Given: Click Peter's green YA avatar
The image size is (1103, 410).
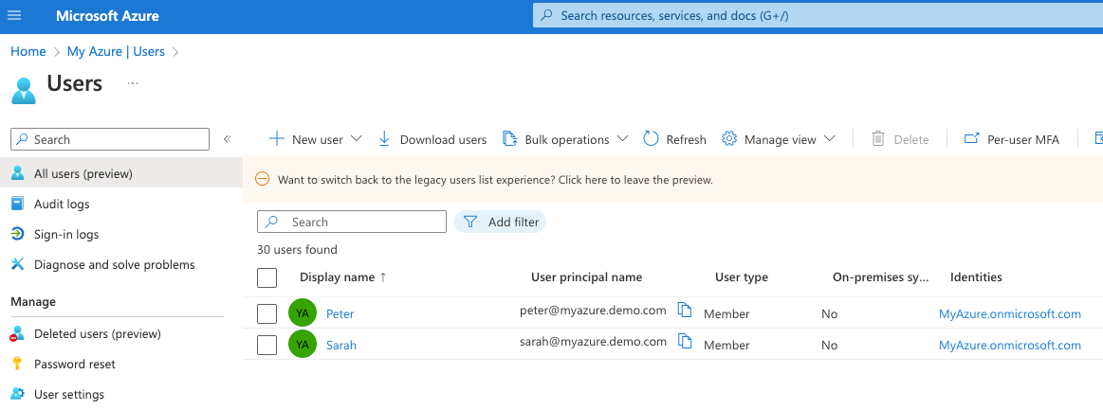Looking at the screenshot, I should tap(303, 313).
